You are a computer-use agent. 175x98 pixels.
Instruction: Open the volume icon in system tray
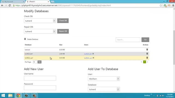163,96
